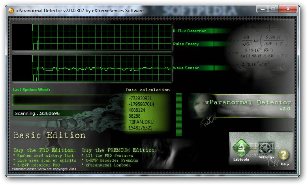The image size is (308, 185).
Task: Click the value -772930931
Action: click(x=140, y=98)
